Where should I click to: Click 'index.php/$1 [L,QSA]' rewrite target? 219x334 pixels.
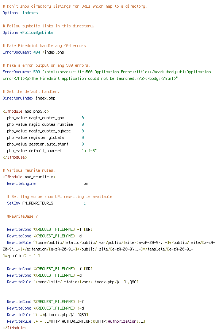pyautogui.click(x=117, y=282)
